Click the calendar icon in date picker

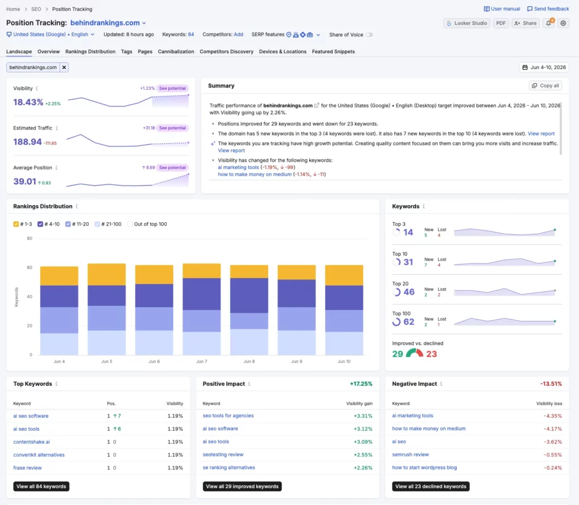click(x=525, y=67)
